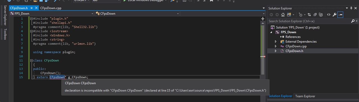Toggle Preview Selected Items button
The height and width of the screenshot is (102, 359).
[x=340, y=15]
